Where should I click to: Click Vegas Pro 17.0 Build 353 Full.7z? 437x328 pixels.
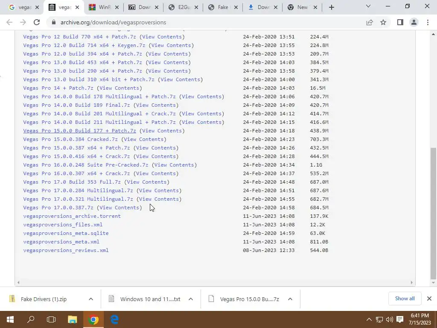point(72,182)
